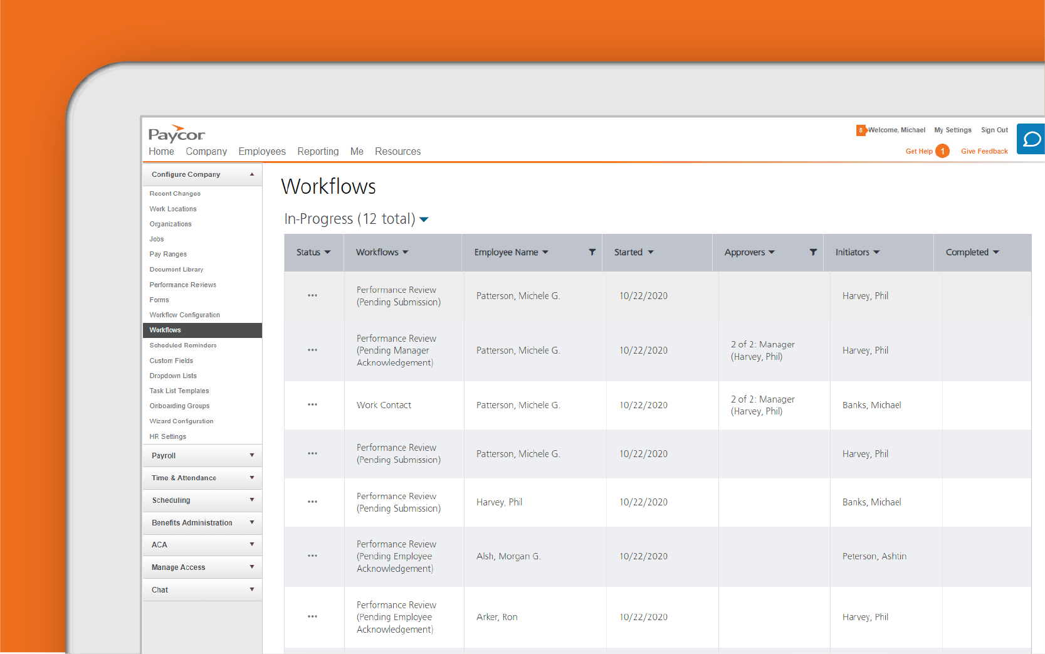The width and height of the screenshot is (1045, 654).
Task: Sort by the Initiators column
Action: pyautogui.click(x=858, y=252)
